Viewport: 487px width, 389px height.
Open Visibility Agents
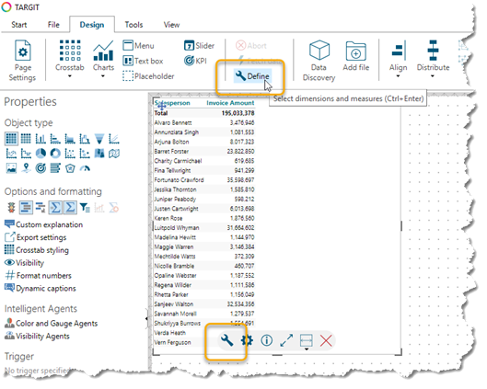coord(37,336)
